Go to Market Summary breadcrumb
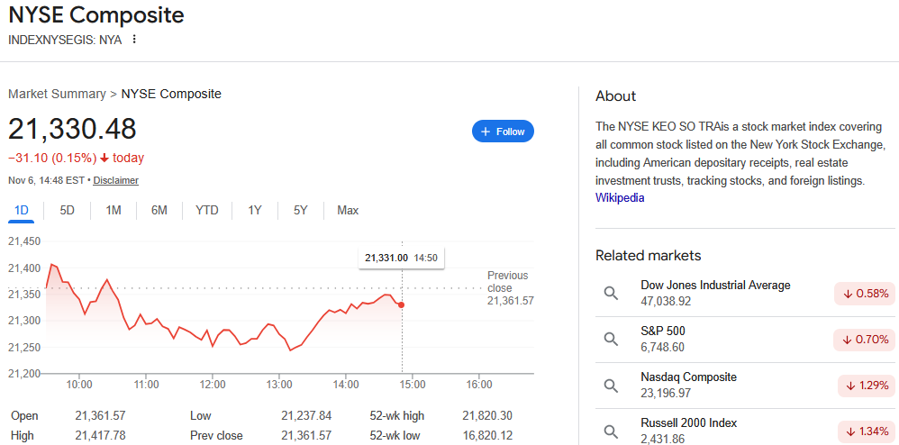The height and width of the screenshot is (445, 899). pos(56,94)
